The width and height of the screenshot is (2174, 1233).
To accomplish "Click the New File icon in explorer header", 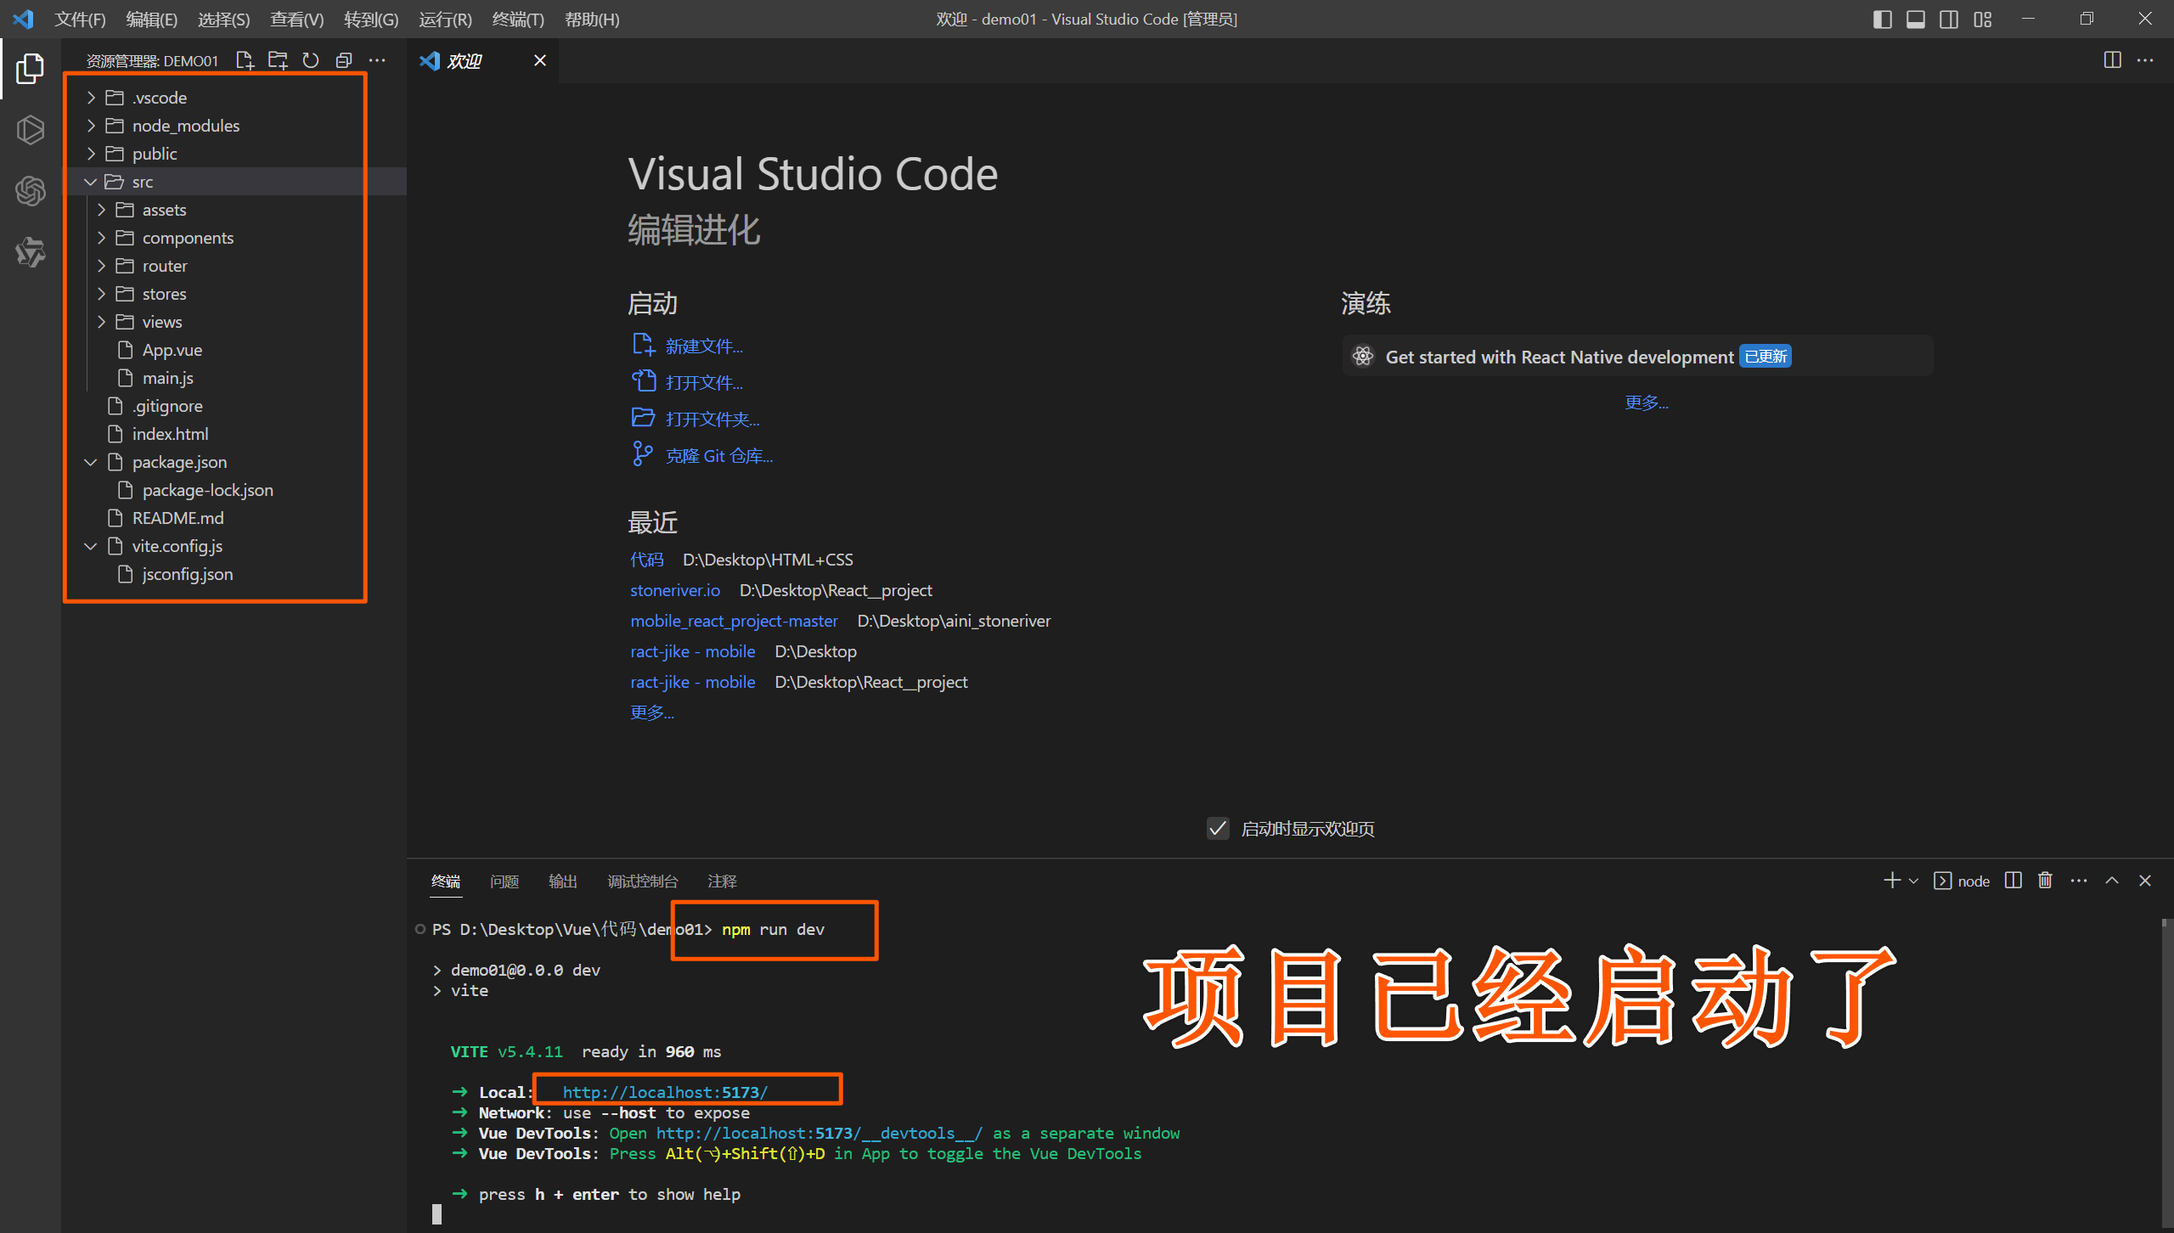I will point(245,60).
